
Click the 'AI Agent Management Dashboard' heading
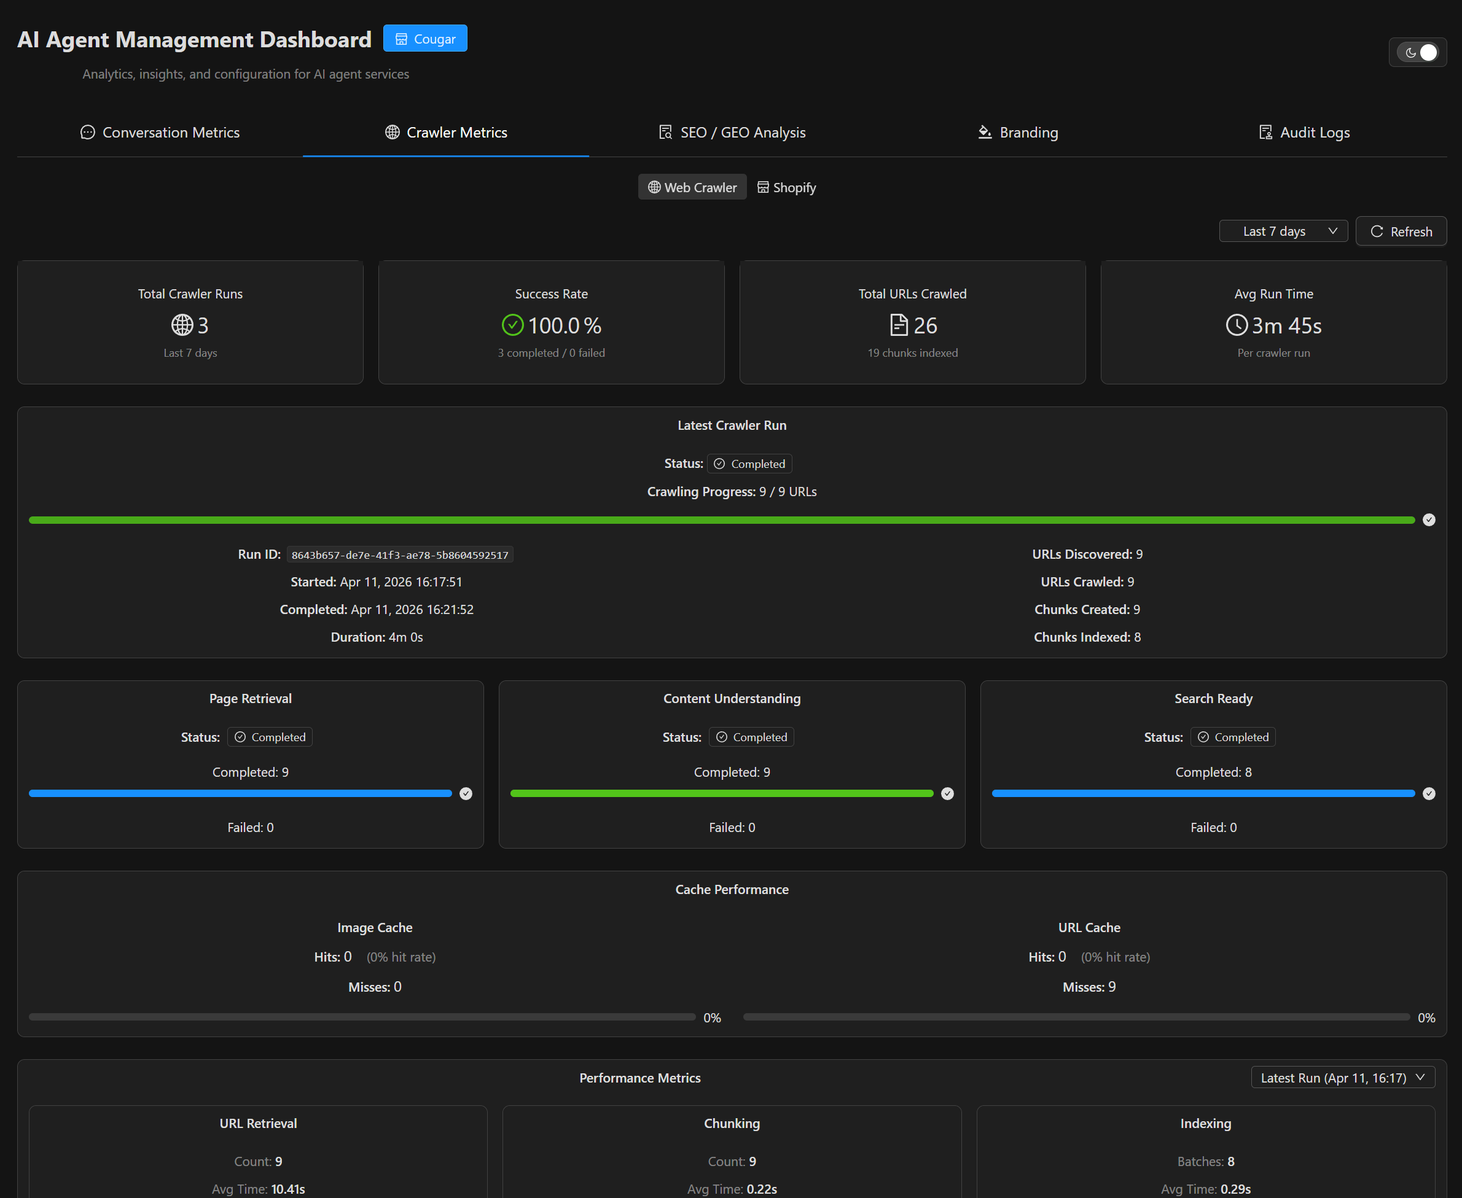[x=195, y=39]
